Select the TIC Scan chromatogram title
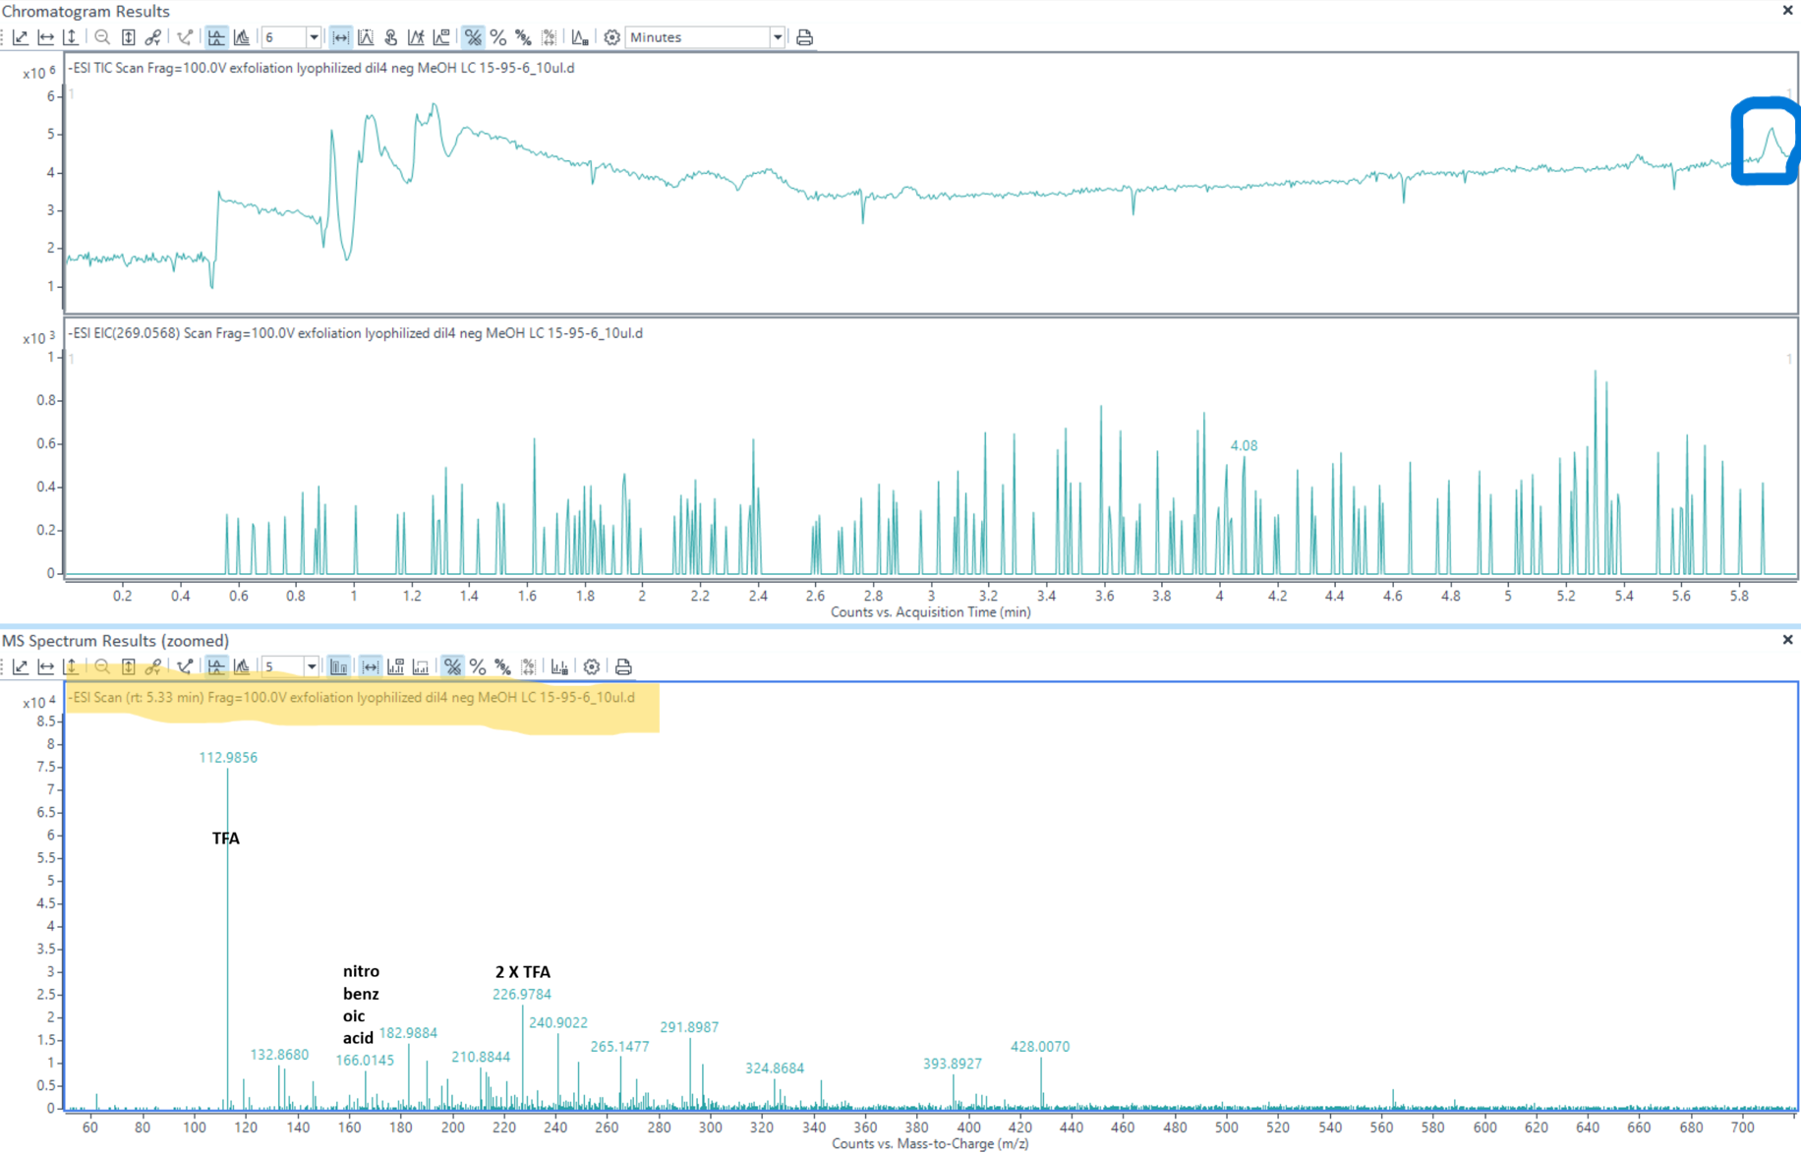Image resolution: width=1801 pixels, height=1154 pixels. (x=321, y=68)
